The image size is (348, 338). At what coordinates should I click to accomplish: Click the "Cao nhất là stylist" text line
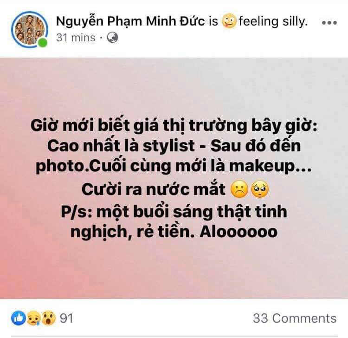[121, 146]
